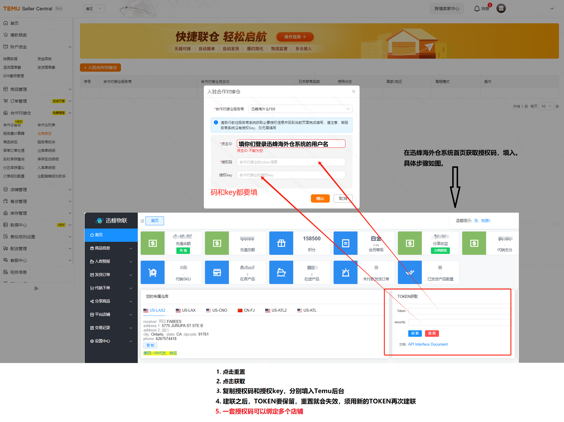Click the blue 在库产品 box icon
This screenshot has width=564, height=422.
click(217, 272)
